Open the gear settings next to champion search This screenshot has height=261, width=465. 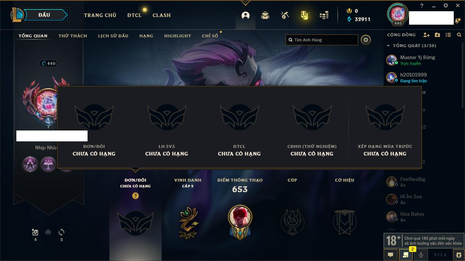click(366, 40)
